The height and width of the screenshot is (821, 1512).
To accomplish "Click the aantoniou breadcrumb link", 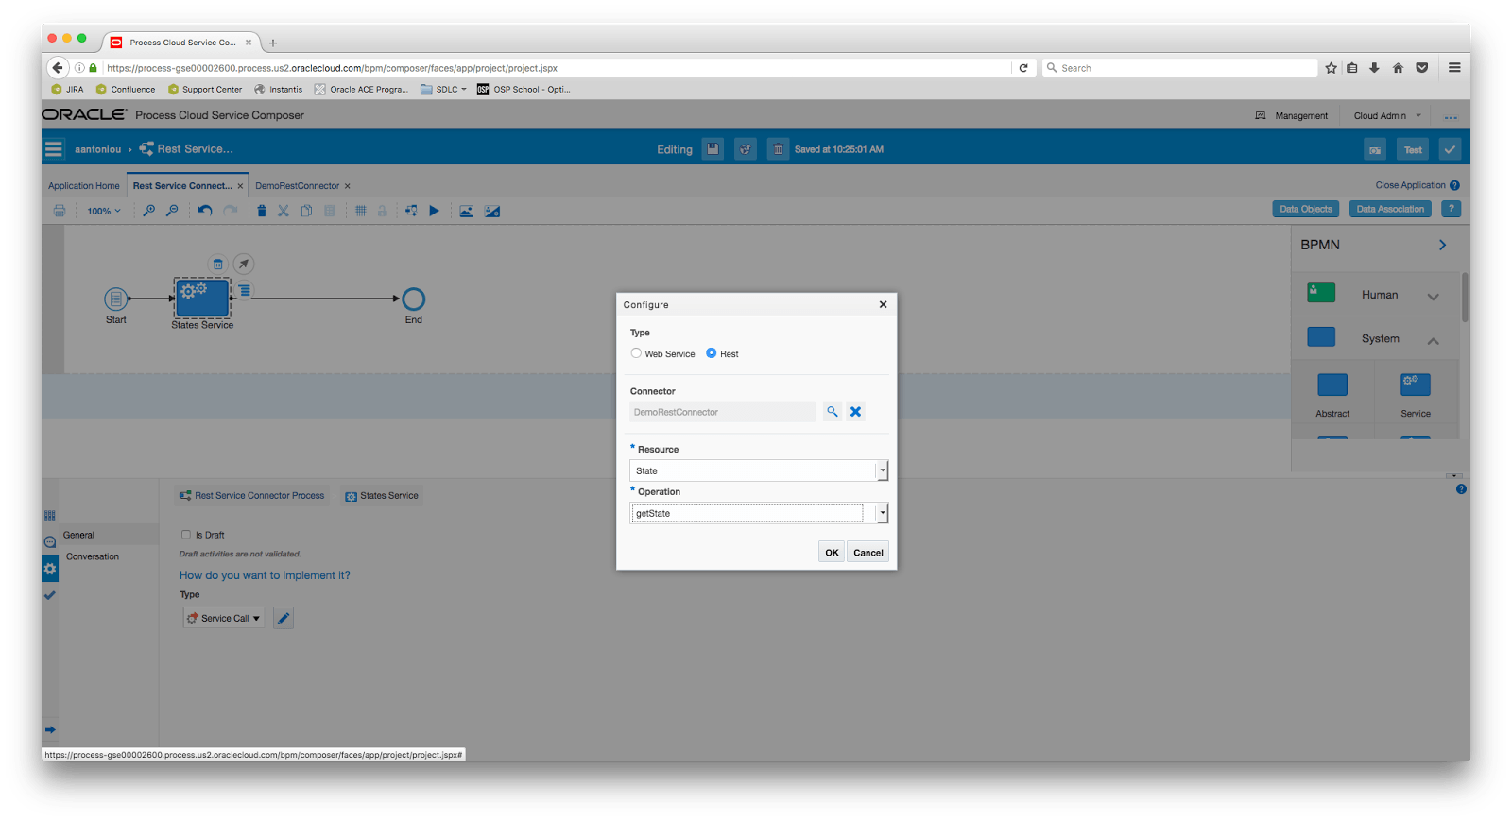I will click(97, 149).
